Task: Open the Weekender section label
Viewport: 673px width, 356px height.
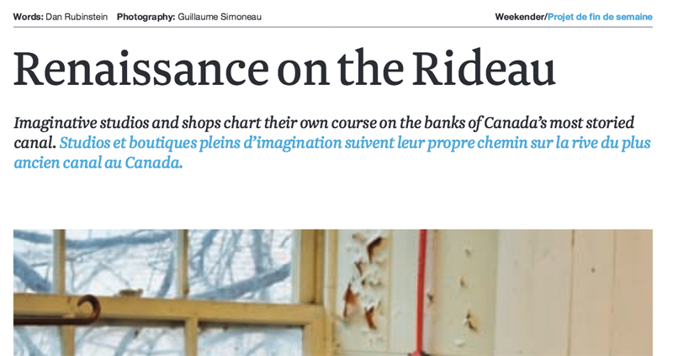Action: [x=520, y=17]
